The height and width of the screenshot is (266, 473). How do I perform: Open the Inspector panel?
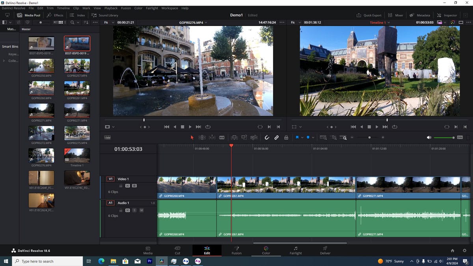pos(447,15)
